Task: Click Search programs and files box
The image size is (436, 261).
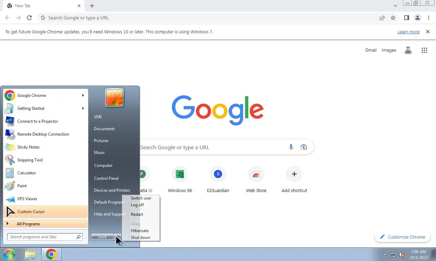Action: [x=45, y=237]
